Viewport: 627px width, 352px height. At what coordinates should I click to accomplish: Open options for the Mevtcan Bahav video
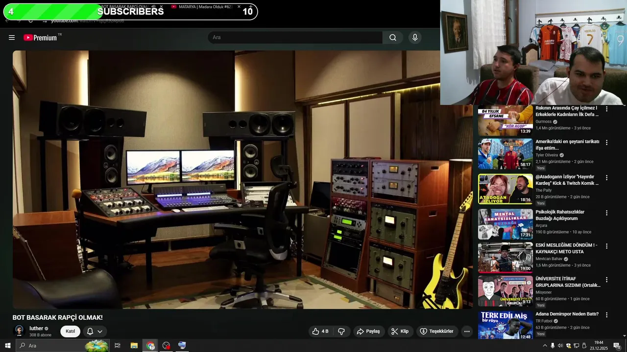tap(606, 246)
